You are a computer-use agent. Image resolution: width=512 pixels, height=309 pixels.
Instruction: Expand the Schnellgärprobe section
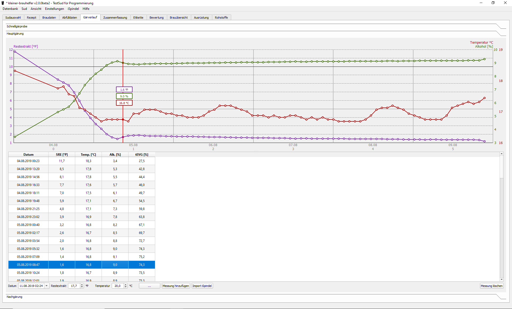pos(17,26)
